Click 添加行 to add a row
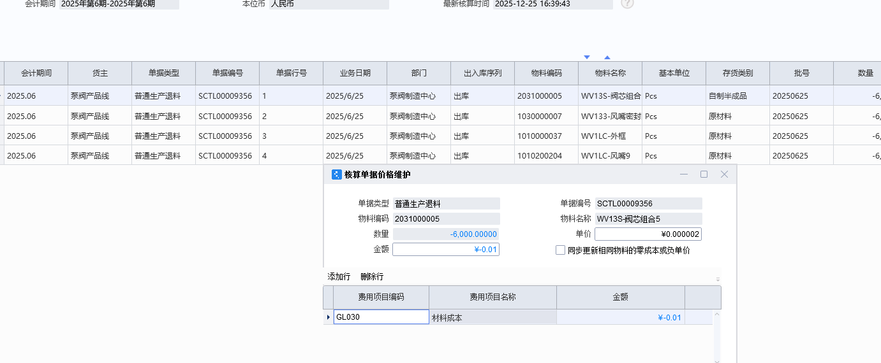Image resolution: width=881 pixels, height=363 pixels. tap(339, 276)
